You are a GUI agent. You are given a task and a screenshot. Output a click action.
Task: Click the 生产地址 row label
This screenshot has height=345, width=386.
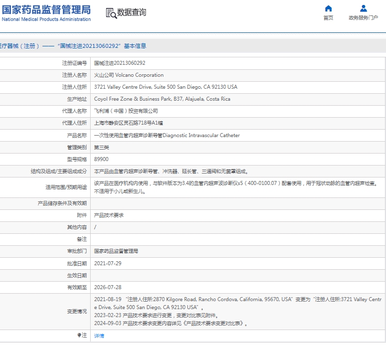pyautogui.click(x=77, y=99)
